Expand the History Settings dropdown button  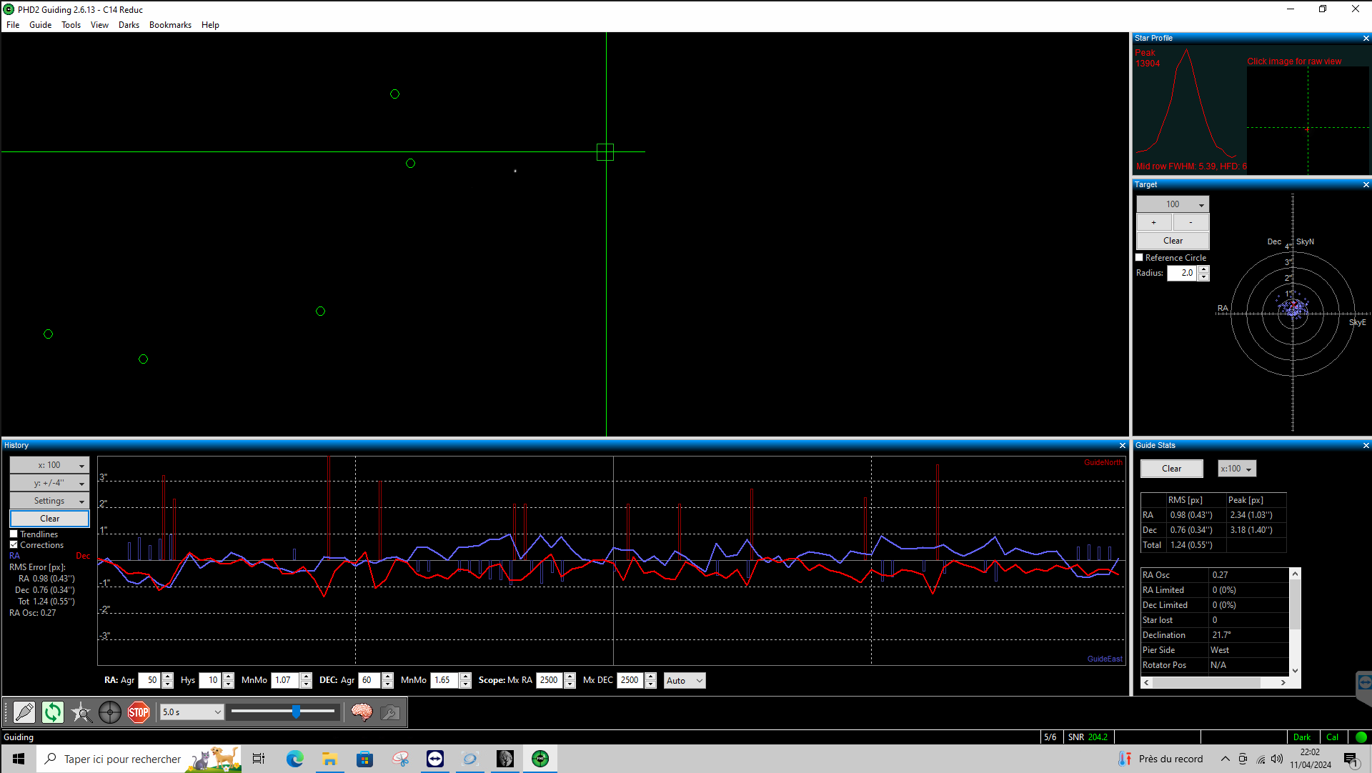point(49,501)
